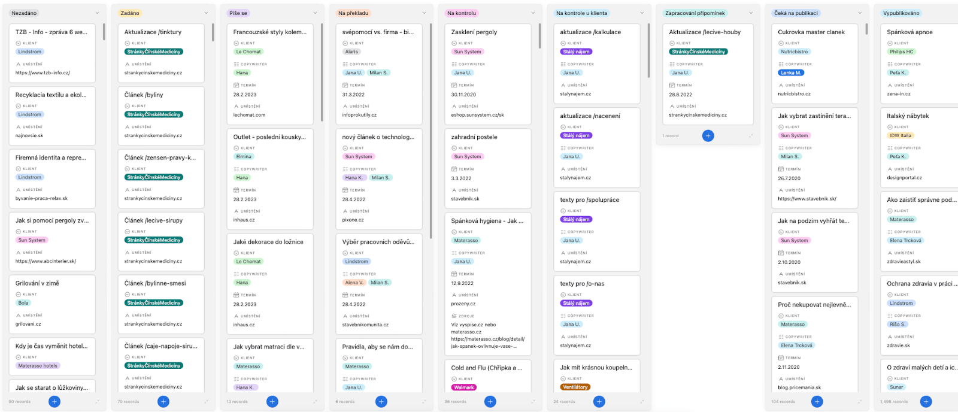958x412 pixels.
Task: Open Nezadáno column dropdown menu
Action: pos(97,13)
